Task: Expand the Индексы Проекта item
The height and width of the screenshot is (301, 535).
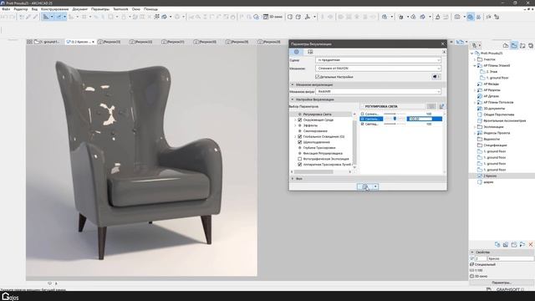Action: click(x=475, y=133)
